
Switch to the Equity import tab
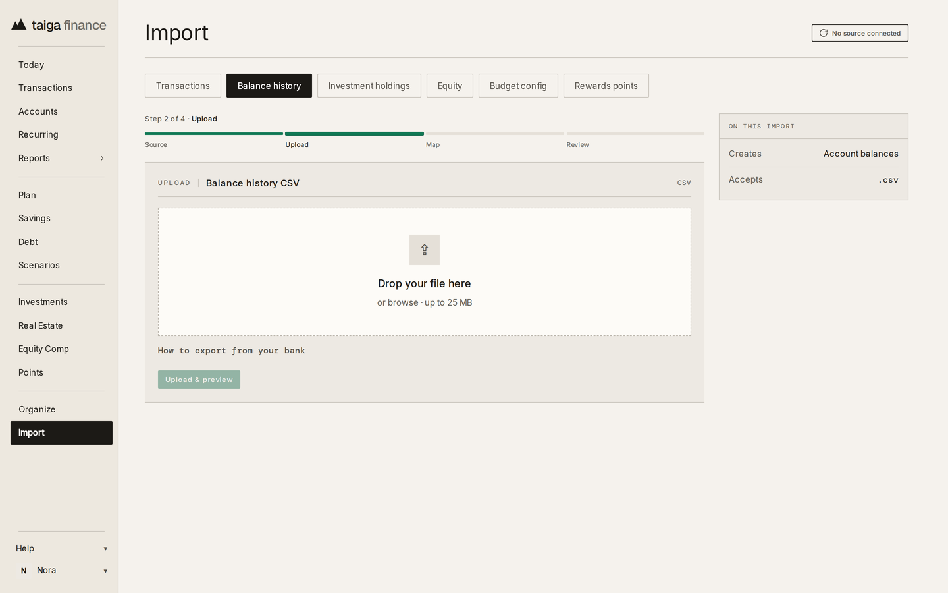[450, 86]
